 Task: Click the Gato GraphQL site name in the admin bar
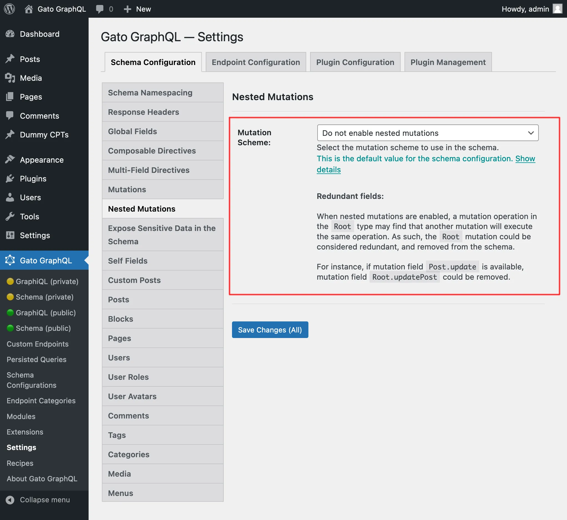coord(62,9)
